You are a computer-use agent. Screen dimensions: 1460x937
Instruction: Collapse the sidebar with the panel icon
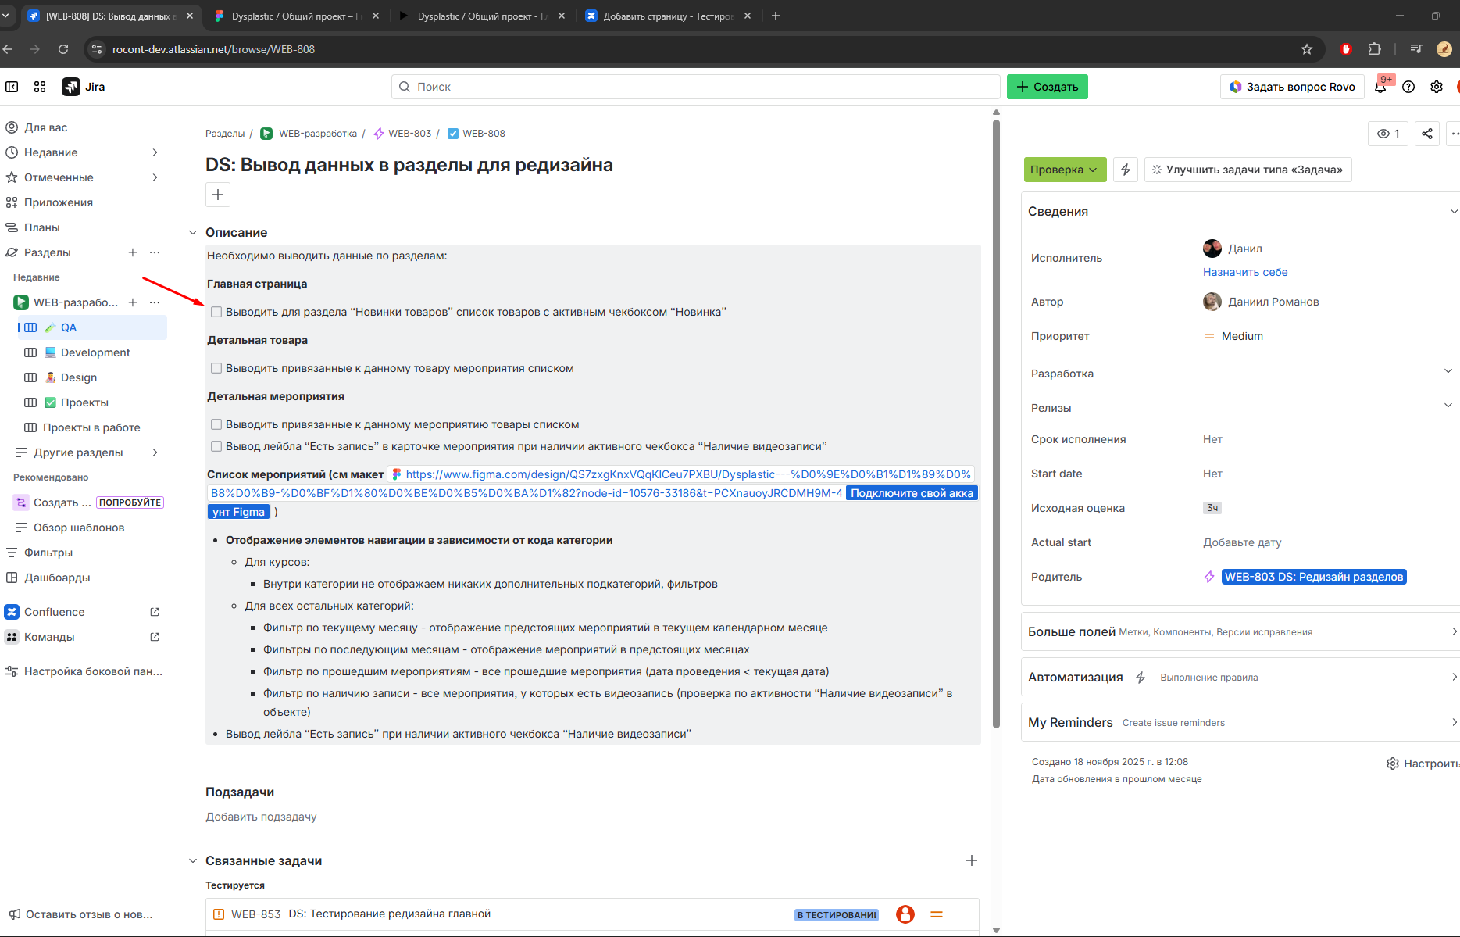coord(12,87)
